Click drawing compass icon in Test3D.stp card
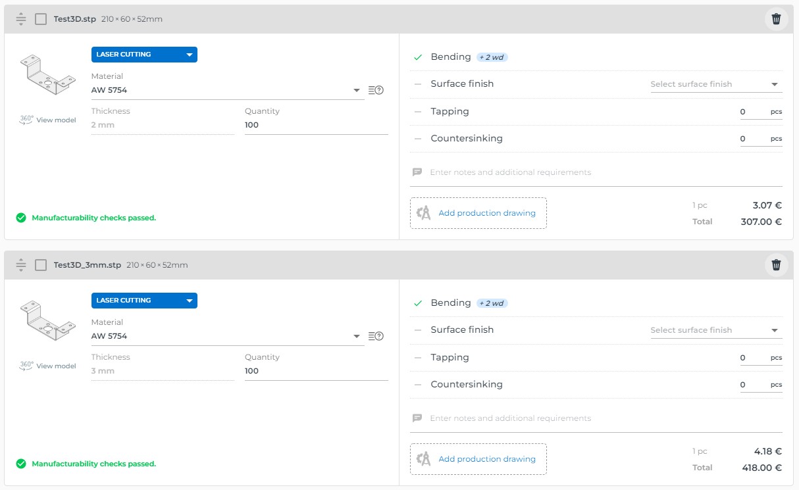Screen dimensions: 799x490 (424, 213)
